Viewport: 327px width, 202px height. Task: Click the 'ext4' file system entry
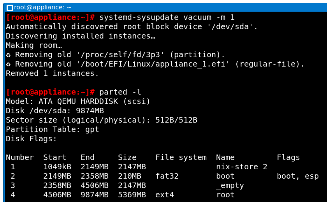point(165,195)
